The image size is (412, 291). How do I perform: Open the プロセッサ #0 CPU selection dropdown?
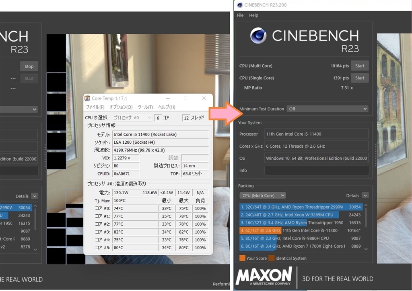(x=133, y=118)
